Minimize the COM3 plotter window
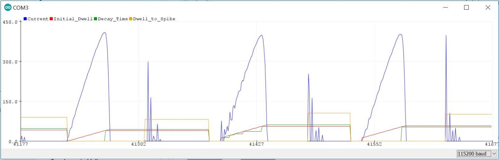This screenshot has width=499, height=160. pyautogui.click(x=445, y=7)
